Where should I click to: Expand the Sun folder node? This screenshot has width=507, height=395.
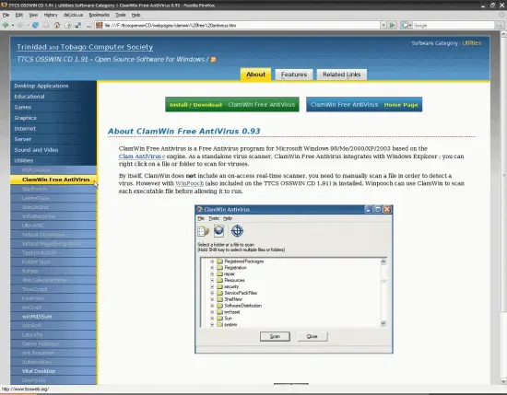tap(212, 319)
